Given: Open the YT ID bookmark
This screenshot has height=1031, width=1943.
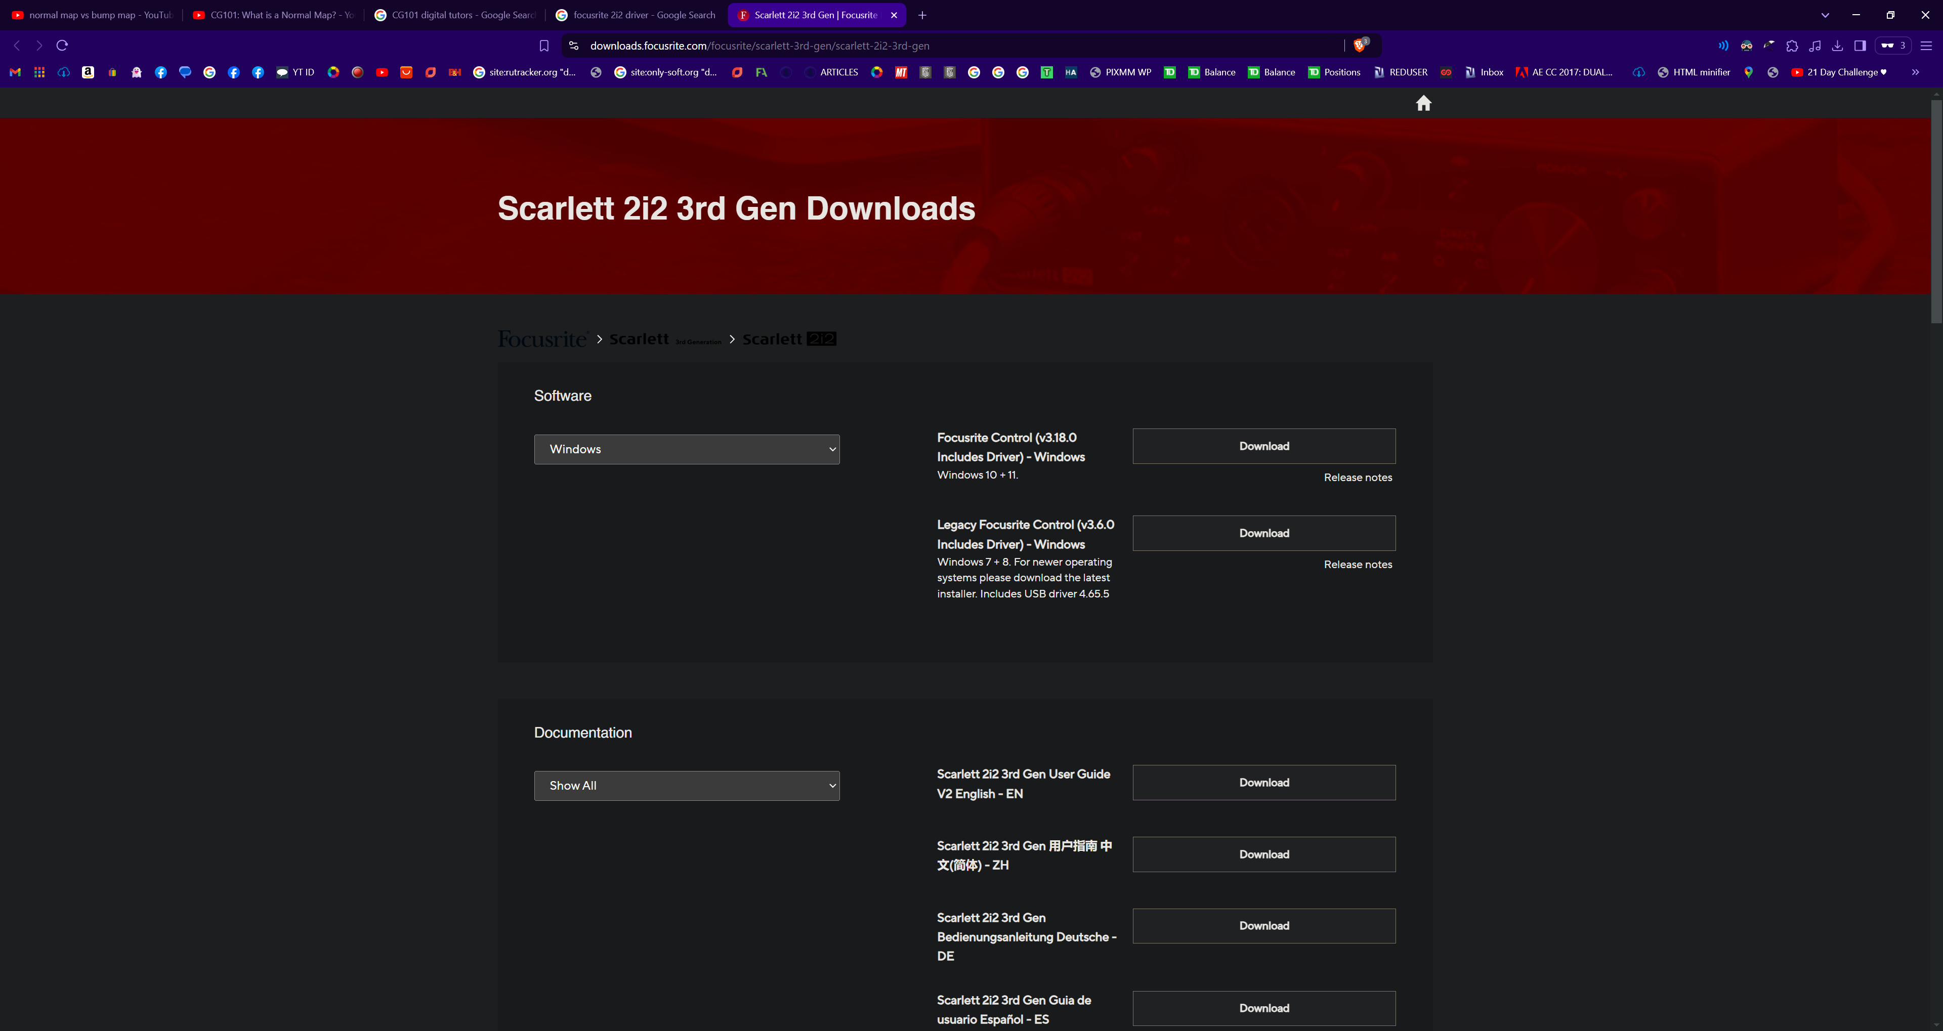Looking at the screenshot, I should (x=295, y=72).
